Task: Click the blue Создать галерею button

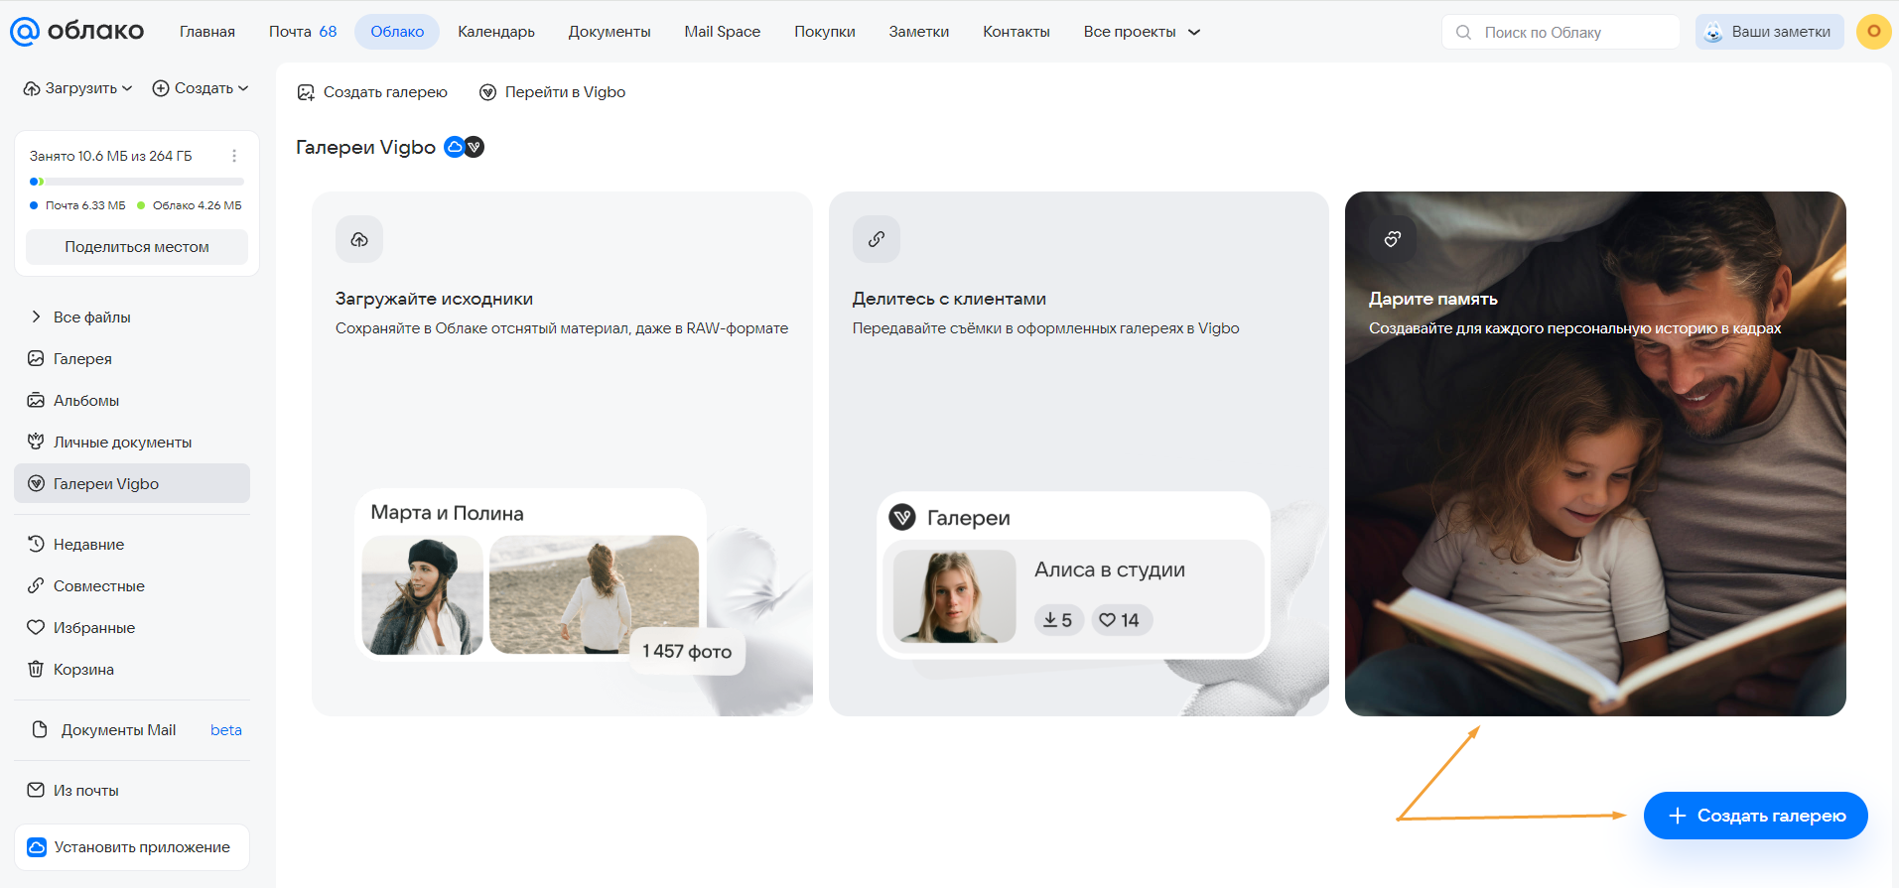Action: 1755,816
